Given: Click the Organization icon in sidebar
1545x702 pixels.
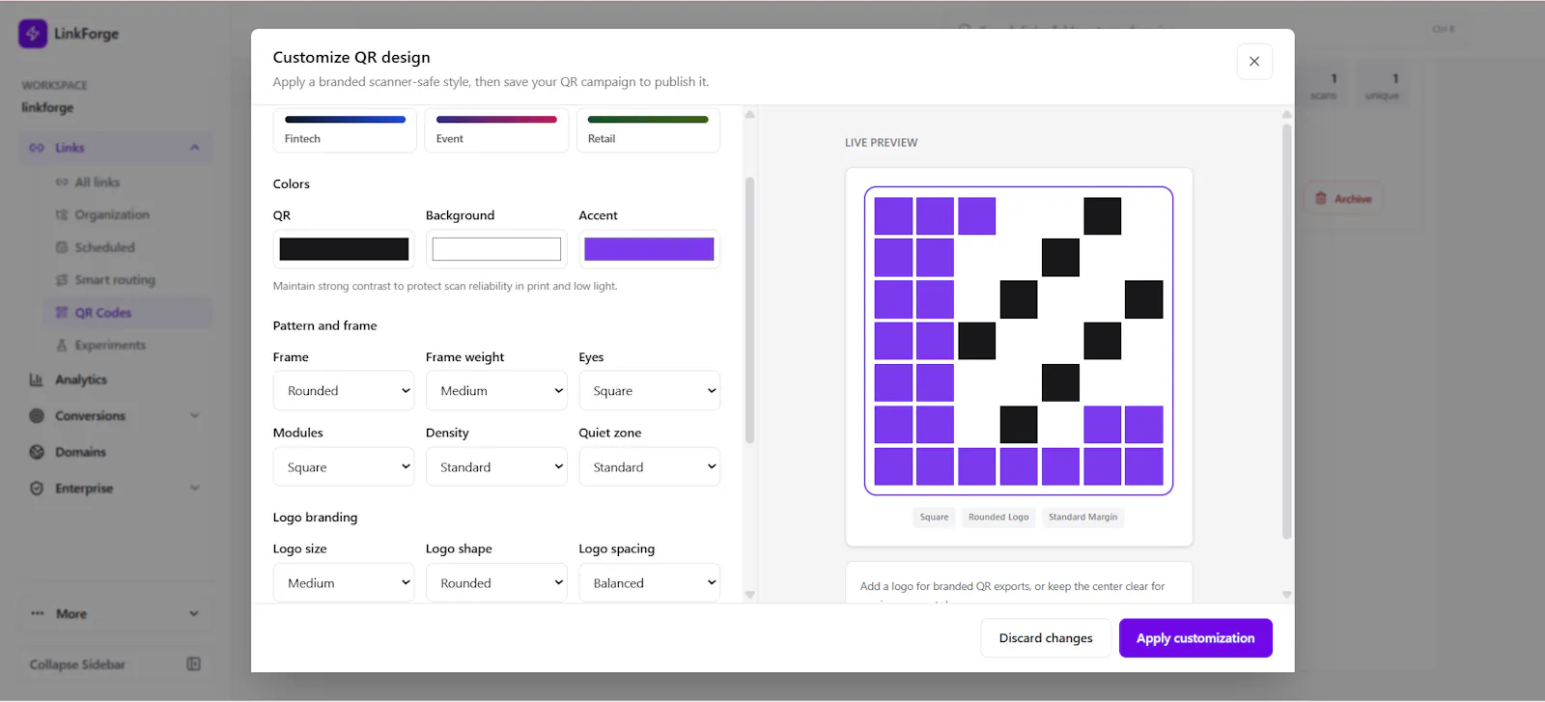Looking at the screenshot, I should coord(62,214).
